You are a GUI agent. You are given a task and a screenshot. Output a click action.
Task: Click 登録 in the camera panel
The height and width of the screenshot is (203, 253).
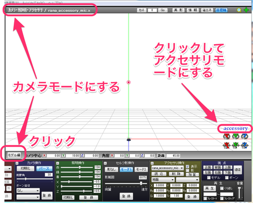(47, 195)
